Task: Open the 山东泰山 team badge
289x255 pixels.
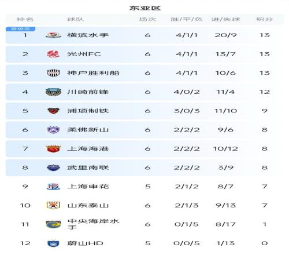Action: point(53,205)
